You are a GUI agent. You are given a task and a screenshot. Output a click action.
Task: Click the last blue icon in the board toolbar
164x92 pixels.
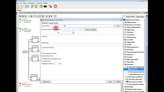tap(55, 16)
